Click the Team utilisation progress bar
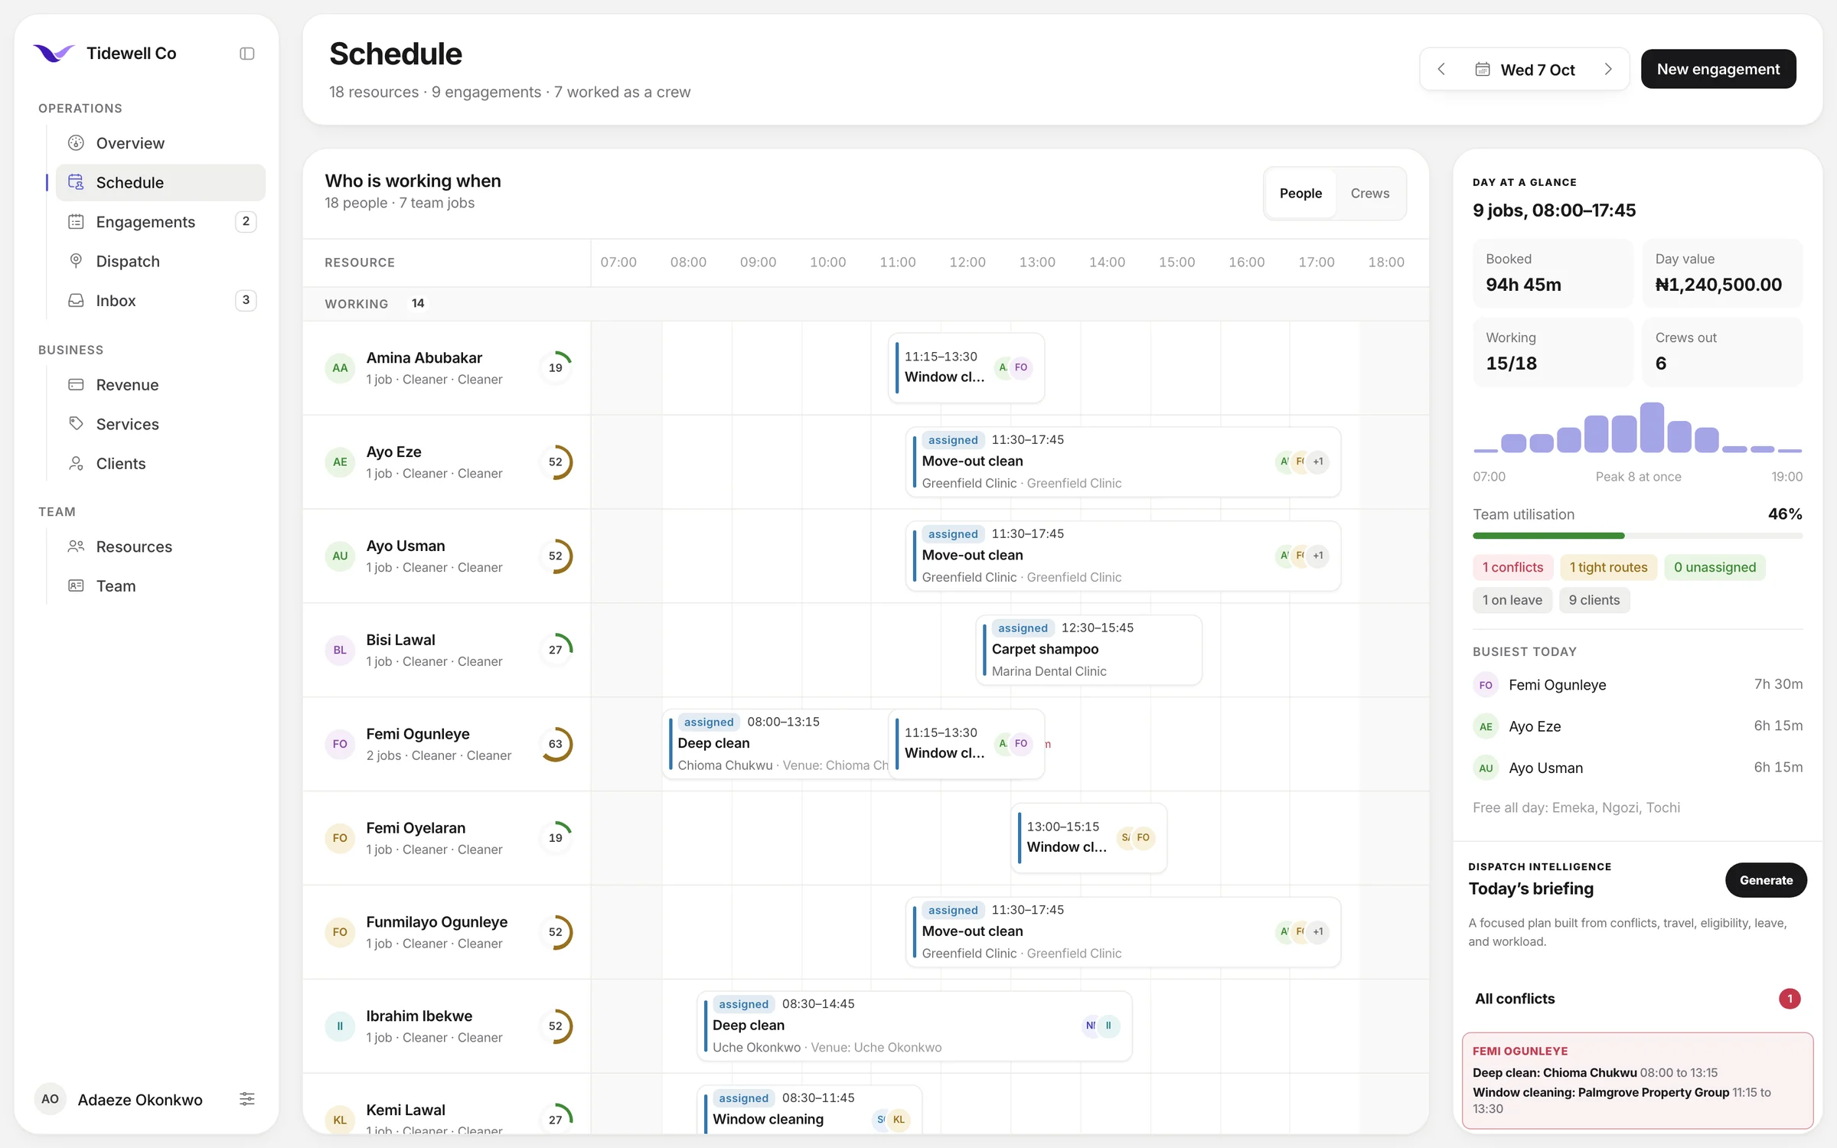Image resolution: width=1837 pixels, height=1148 pixels. (1637, 536)
